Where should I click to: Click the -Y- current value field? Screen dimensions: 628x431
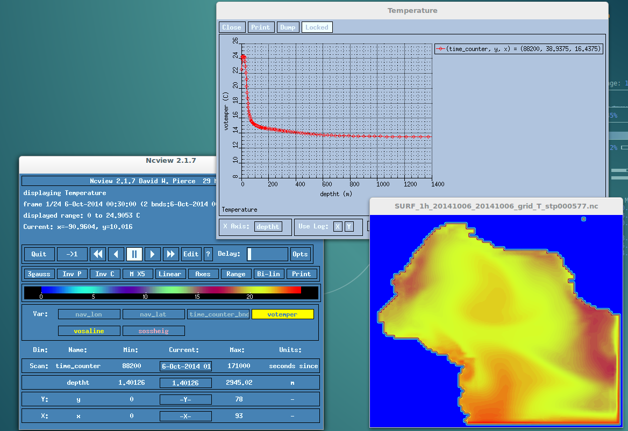coord(185,399)
